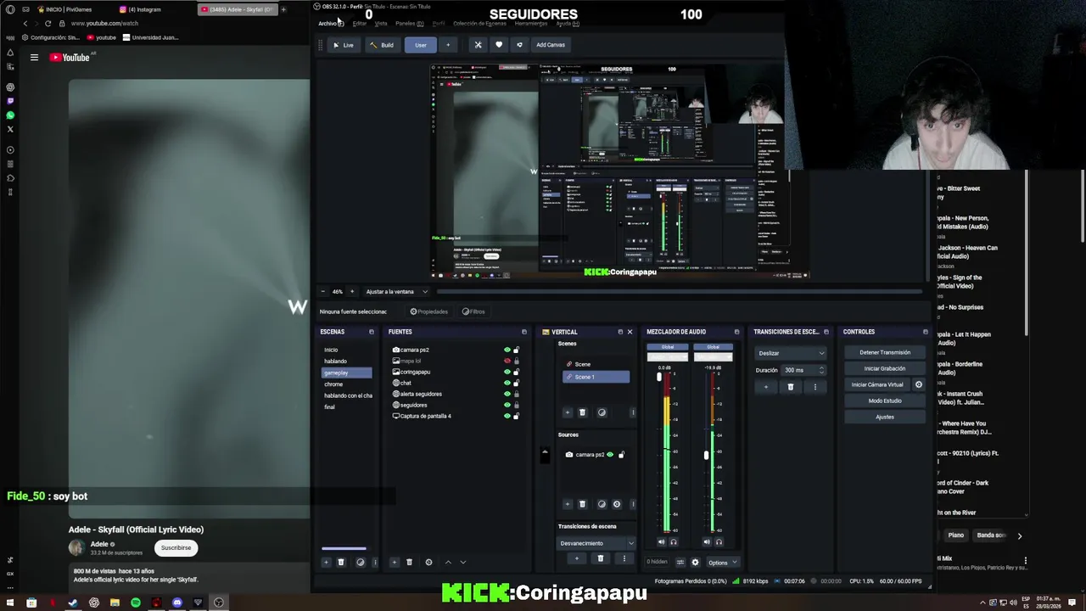Screen dimensions: 1086x611
Task: Open source properties gear in Fuentes panel
Action: click(428, 562)
